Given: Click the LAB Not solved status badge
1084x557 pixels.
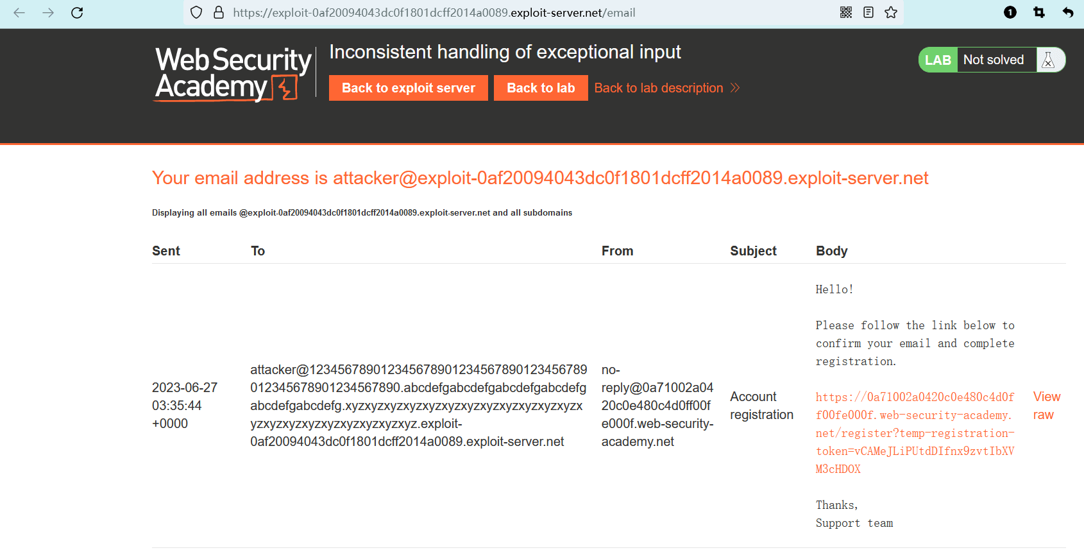Looking at the screenshot, I should pyautogui.click(x=978, y=60).
